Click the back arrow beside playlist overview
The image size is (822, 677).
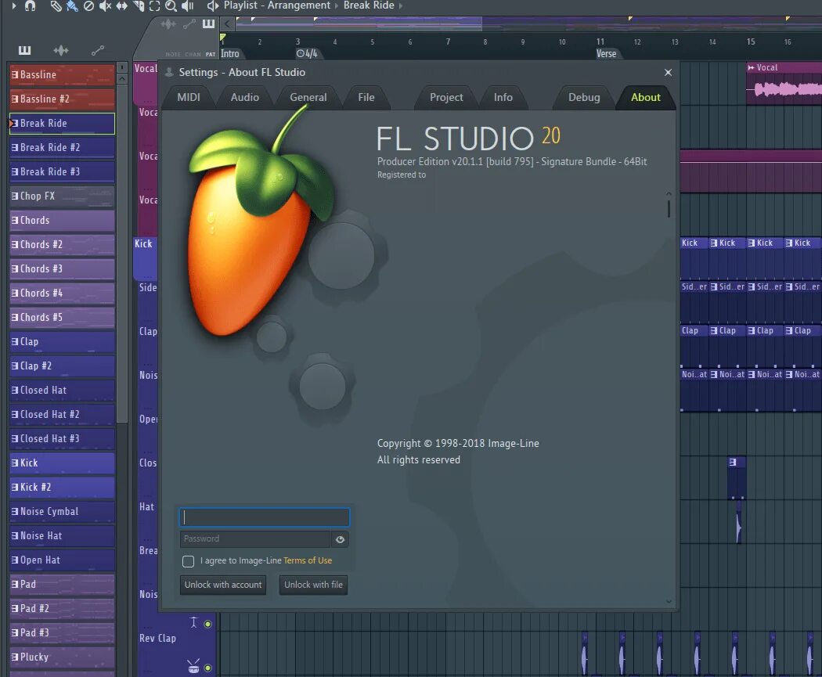coord(227,23)
